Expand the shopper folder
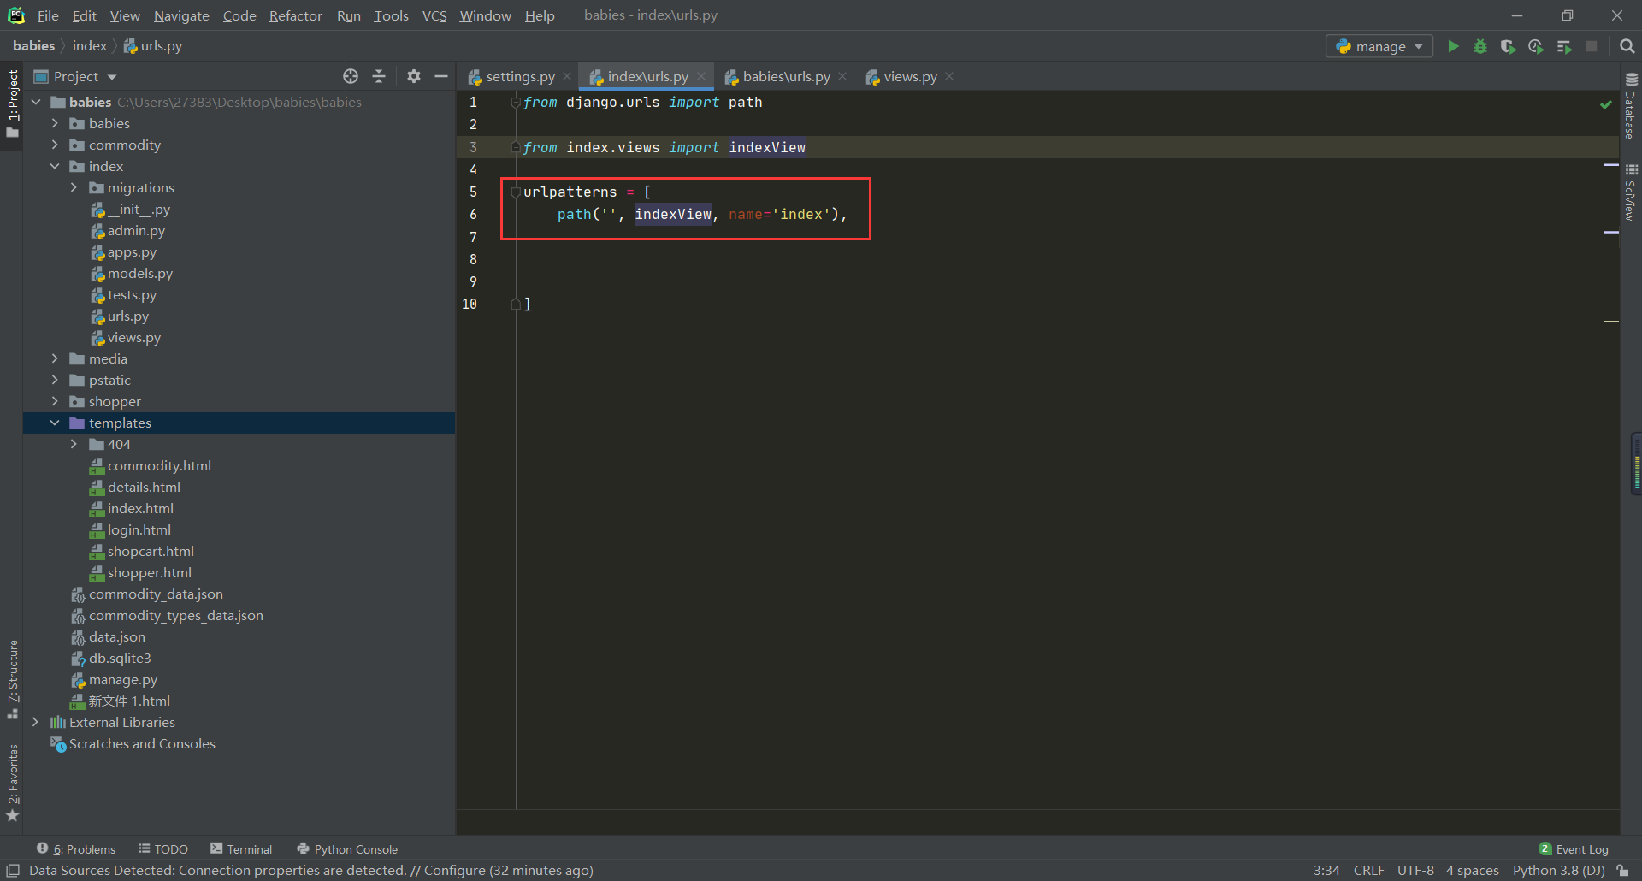 55,401
